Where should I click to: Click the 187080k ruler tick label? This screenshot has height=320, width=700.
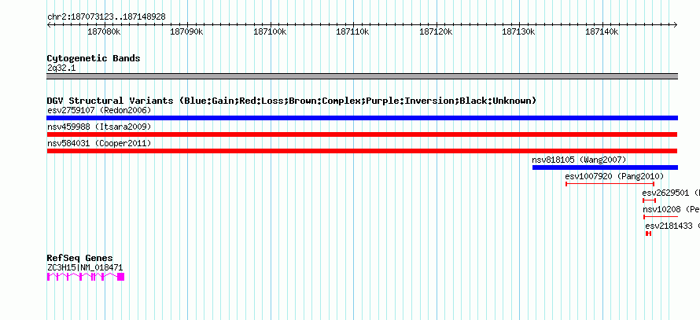104,32
